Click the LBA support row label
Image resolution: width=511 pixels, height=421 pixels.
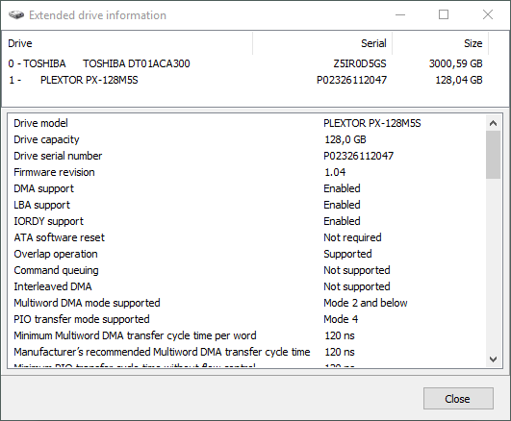(x=41, y=205)
